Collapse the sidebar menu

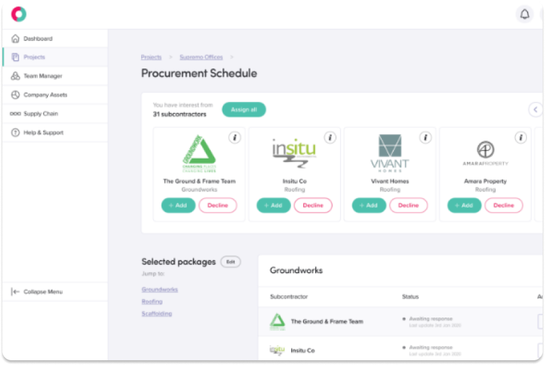point(55,292)
